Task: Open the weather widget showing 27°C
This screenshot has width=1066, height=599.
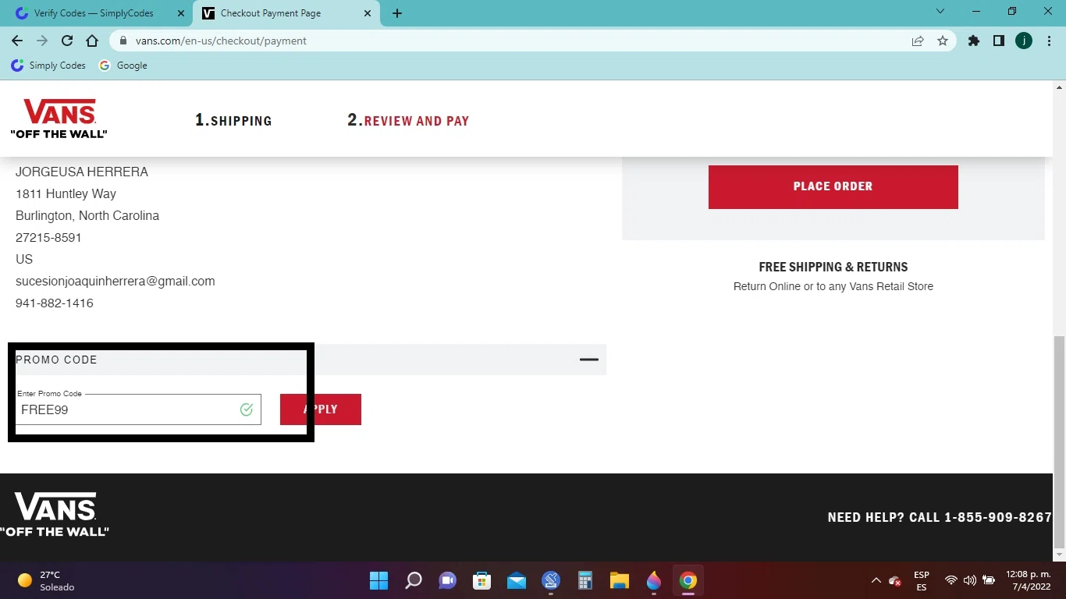Action: click(x=47, y=580)
